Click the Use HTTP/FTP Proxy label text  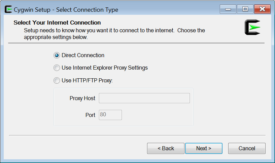pos(87,81)
